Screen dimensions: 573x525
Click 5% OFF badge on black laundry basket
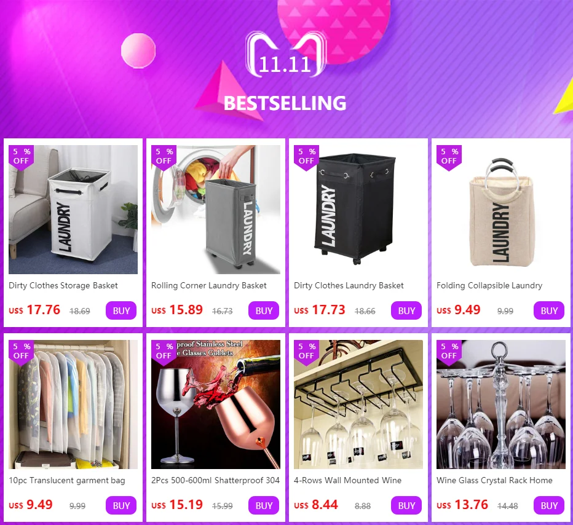[x=306, y=158]
